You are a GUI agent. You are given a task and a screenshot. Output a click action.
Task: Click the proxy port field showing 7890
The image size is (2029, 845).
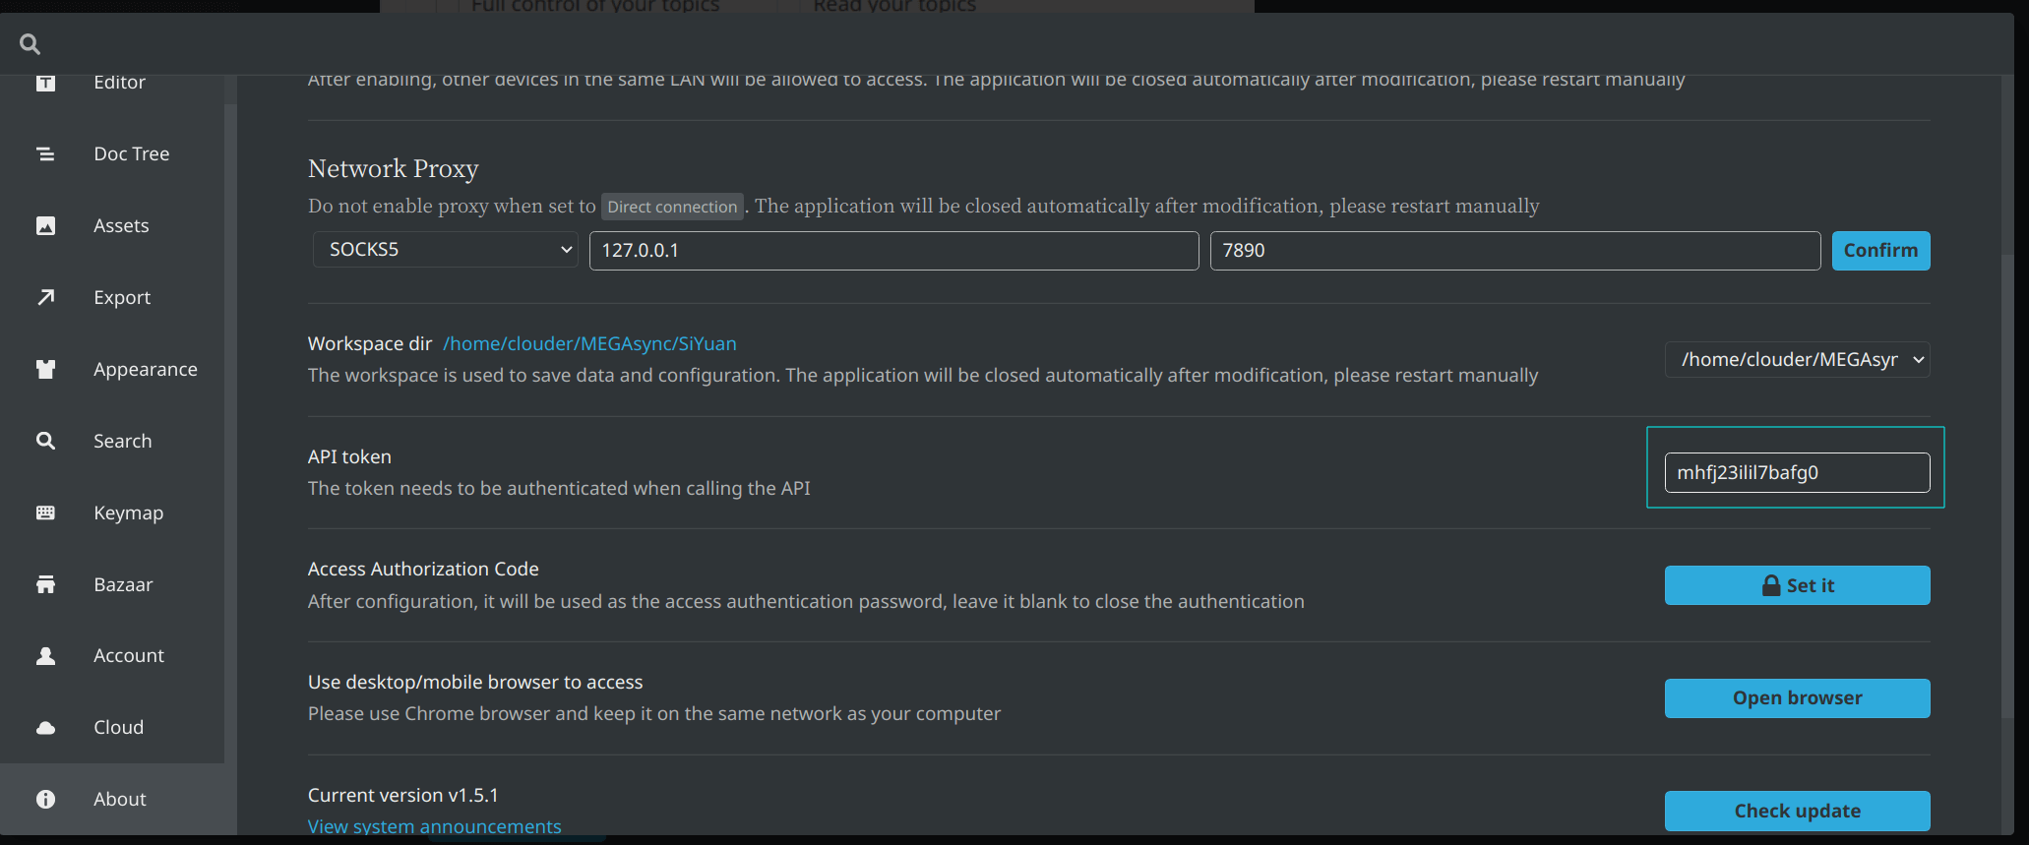(1514, 251)
